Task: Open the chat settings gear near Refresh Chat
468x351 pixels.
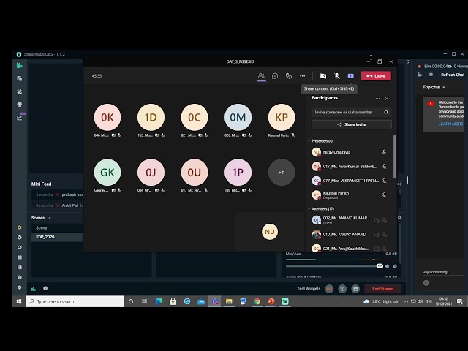Action: click(x=431, y=75)
